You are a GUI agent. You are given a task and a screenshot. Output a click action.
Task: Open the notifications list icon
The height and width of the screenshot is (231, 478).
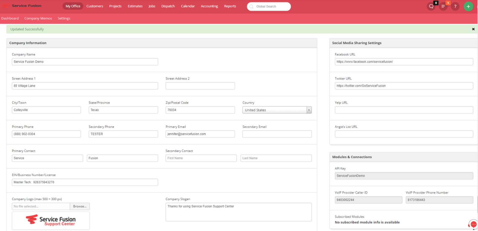click(443, 6)
